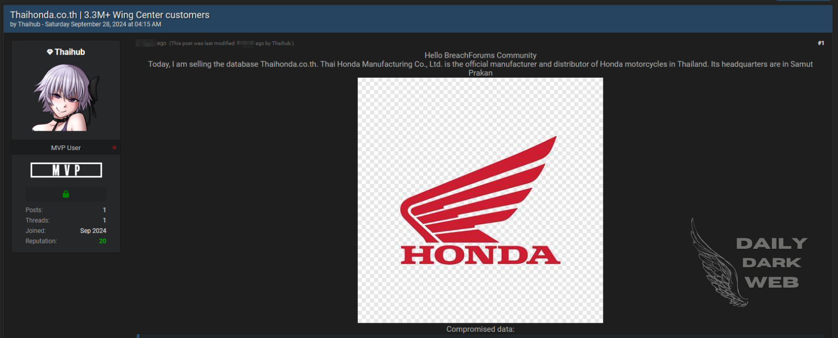Open thread title Thaihonda.co.th Wing Center customers
This screenshot has height=338, width=838.
(x=110, y=15)
